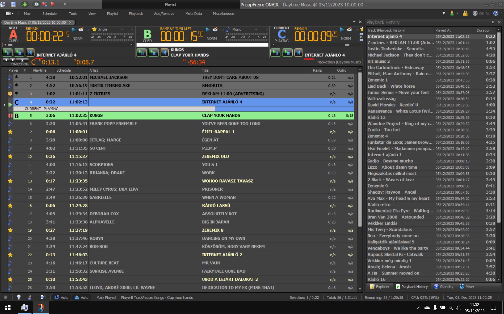Open the Meta Data ribbon tab
The height and width of the screenshot is (314, 504).
[x=193, y=14]
